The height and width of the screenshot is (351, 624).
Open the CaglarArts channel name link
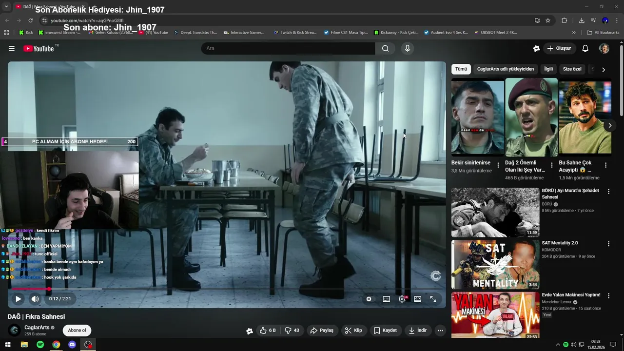[x=37, y=328]
